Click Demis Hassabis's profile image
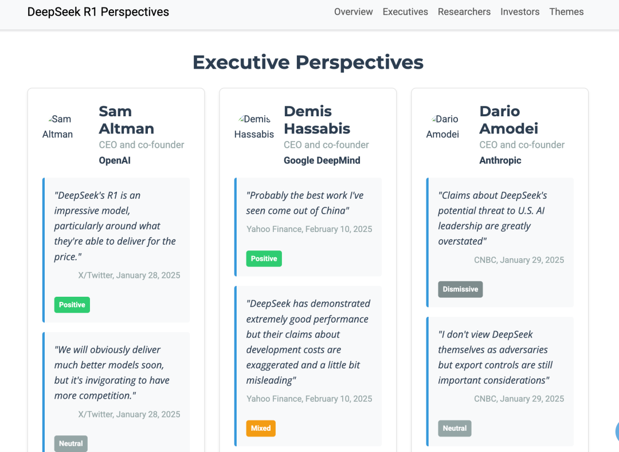 (x=254, y=127)
